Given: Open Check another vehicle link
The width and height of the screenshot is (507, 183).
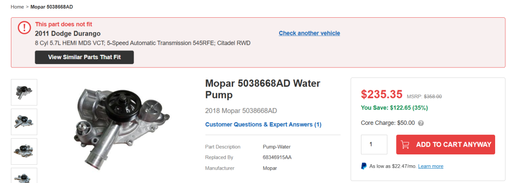Looking at the screenshot, I should pos(309,33).
